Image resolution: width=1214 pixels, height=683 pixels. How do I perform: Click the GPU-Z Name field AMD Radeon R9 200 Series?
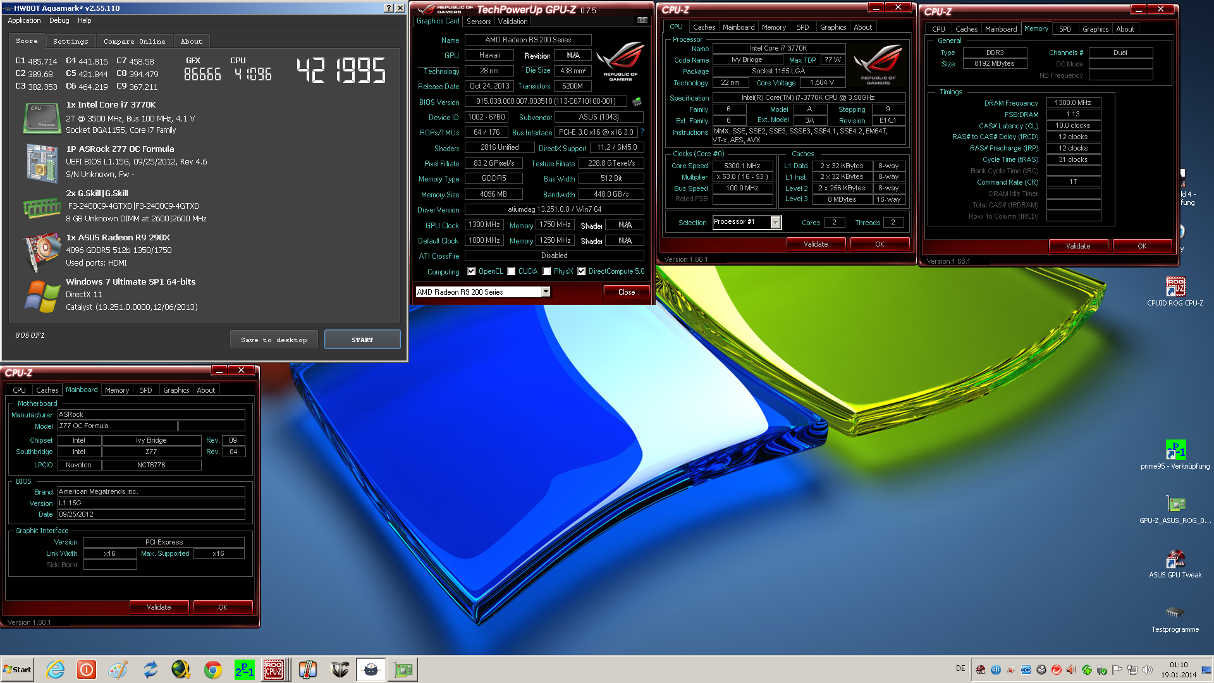pyautogui.click(x=528, y=40)
